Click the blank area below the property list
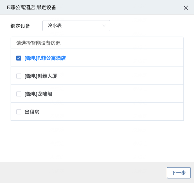 tap(97, 141)
